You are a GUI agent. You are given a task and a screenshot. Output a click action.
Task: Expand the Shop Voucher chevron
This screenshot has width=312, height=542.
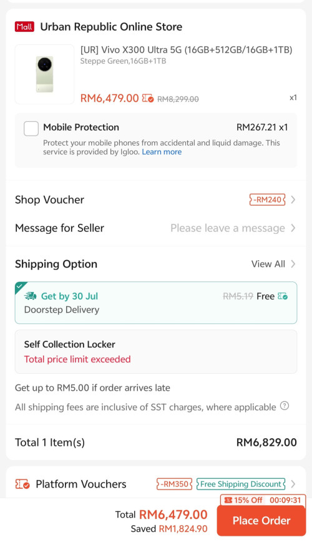(x=293, y=200)
